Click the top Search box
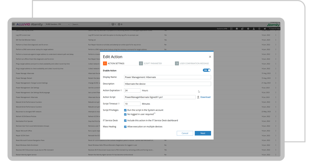Viewport: 314px width, 162px height. [x=90, y=24]
